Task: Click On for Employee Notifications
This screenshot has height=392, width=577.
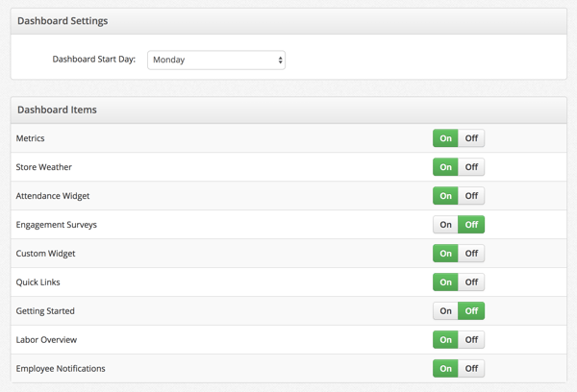Action: point(445,369)
